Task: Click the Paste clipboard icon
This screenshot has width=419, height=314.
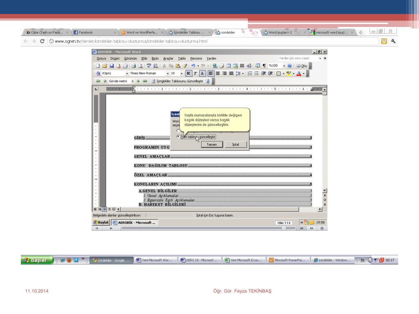Action: (x=178, y=66)
